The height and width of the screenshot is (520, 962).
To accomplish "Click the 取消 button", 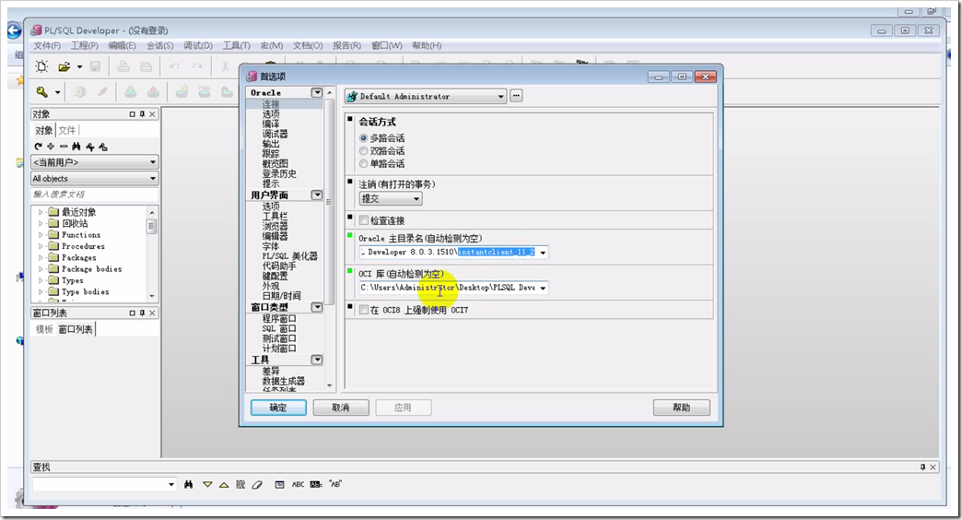I will pyautogui.click(x=341, y=408).
